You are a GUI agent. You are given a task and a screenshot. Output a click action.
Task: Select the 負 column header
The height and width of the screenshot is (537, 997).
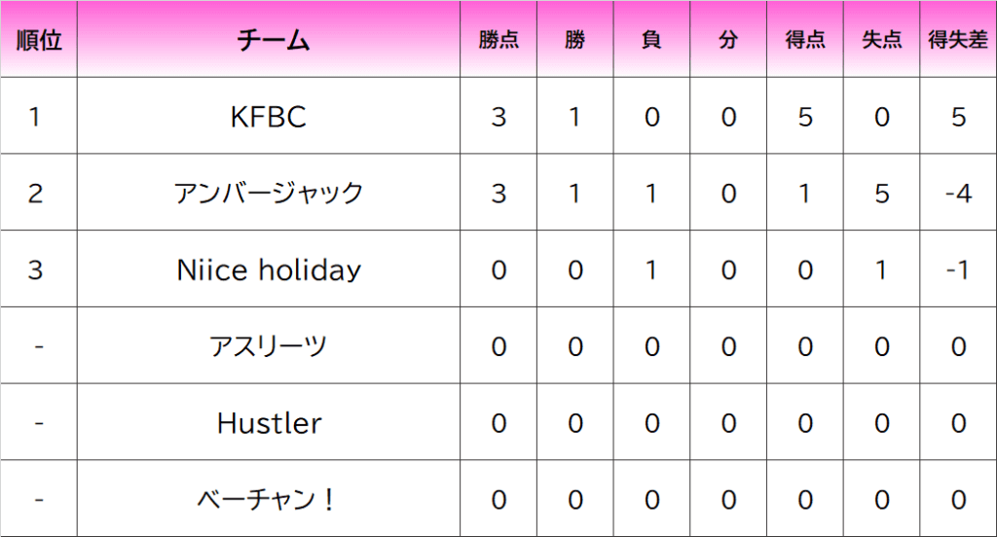pyautogui.click(x=651, y=40)
